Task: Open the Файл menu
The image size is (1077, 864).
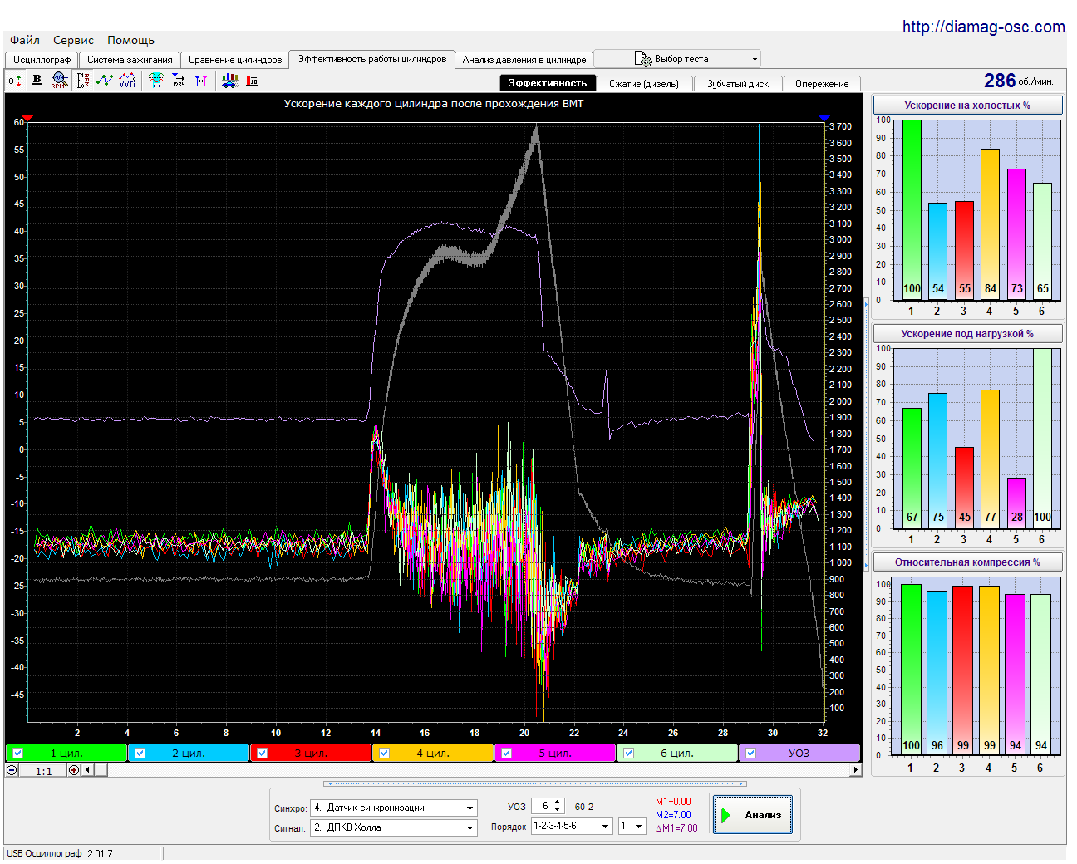Action: click(25, 40)
